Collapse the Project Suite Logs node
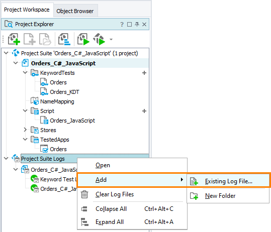271x232 pixels. (6, 158)
